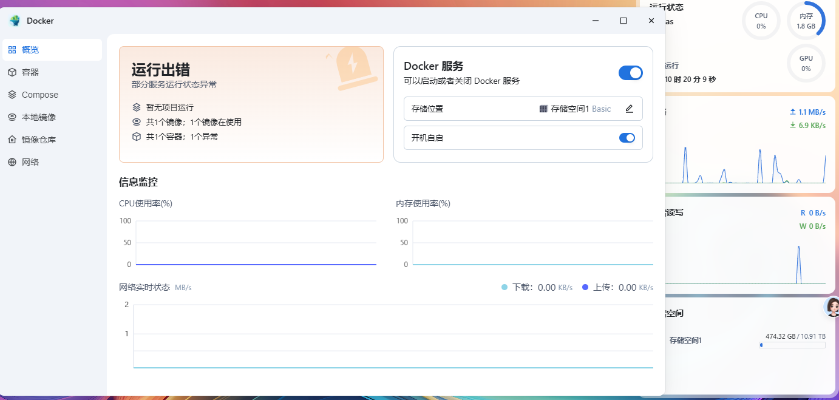The image size is (839, 400).
Task: Click the 容器 cube icon in sidebar
Action: pyautogui.click(x=12, y=72)
